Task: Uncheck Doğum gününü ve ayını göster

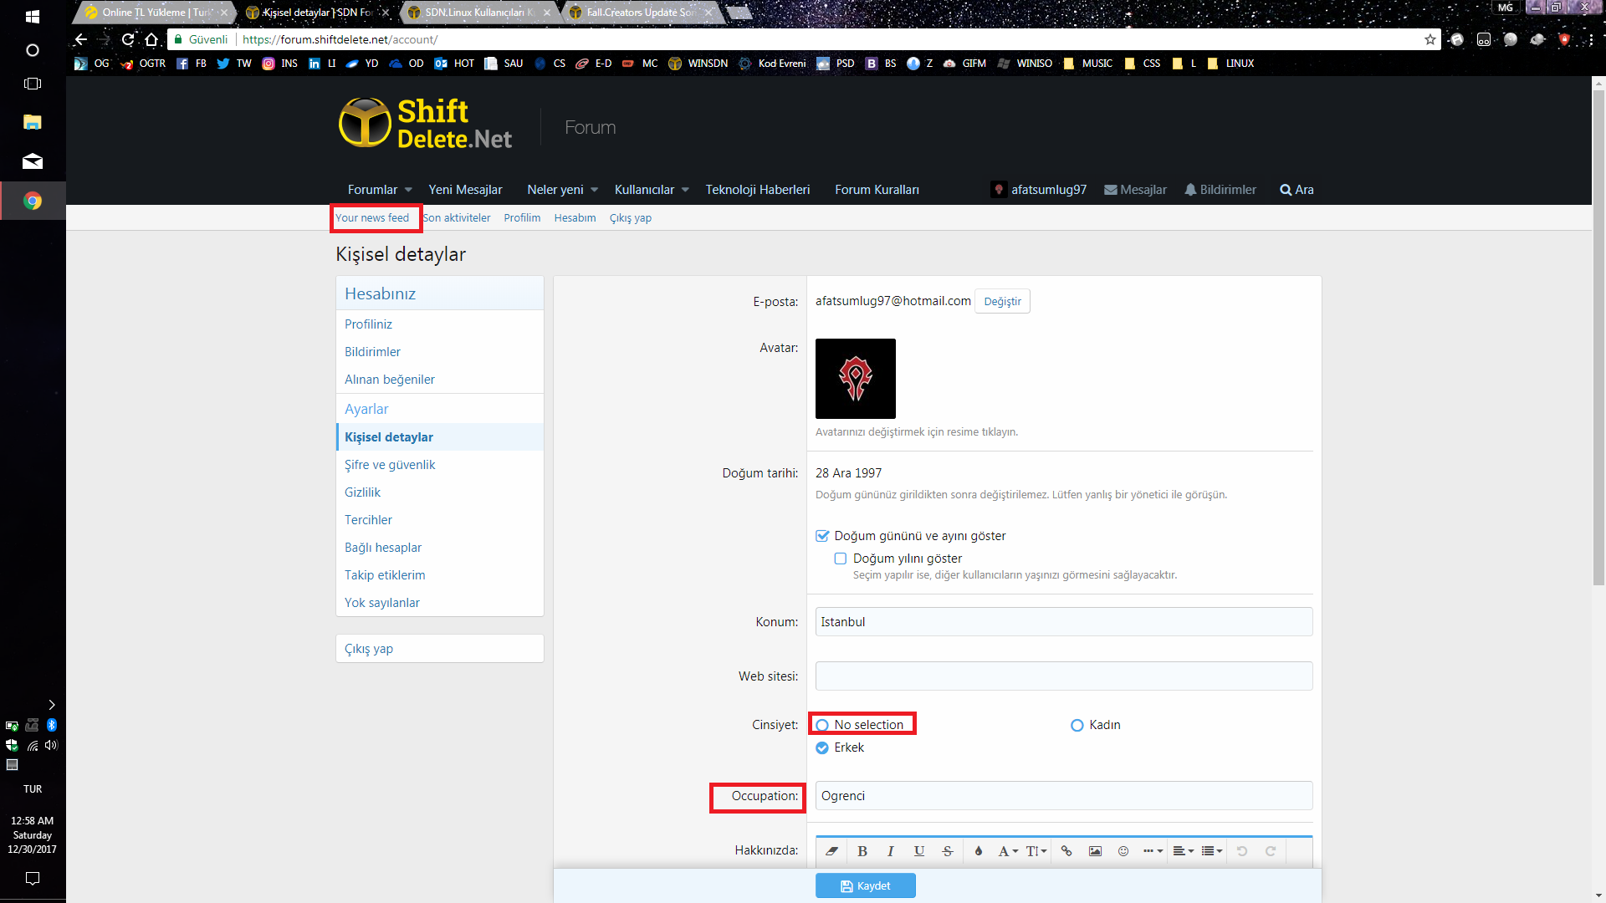Action: [823, 536]
